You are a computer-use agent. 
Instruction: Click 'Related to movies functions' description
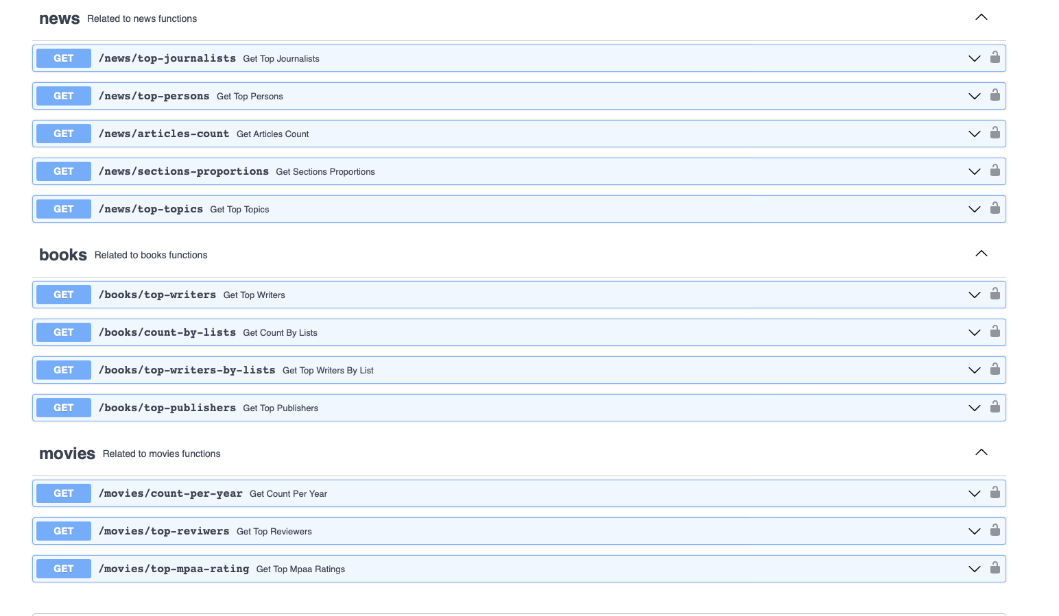[162, 454]
